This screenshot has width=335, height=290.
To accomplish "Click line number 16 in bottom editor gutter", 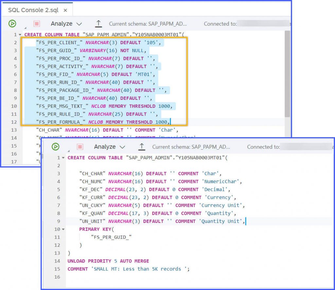I will pyautogui.click(x=57, y=277).
